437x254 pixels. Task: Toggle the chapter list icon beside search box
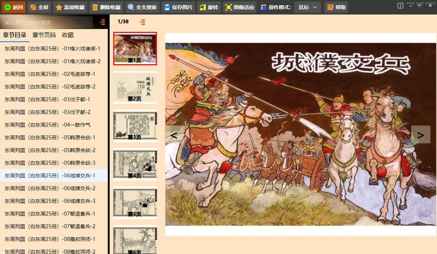(102, 22)
